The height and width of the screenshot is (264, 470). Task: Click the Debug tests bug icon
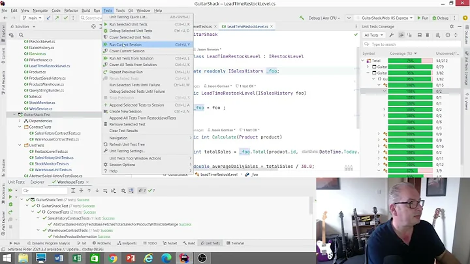10,205
